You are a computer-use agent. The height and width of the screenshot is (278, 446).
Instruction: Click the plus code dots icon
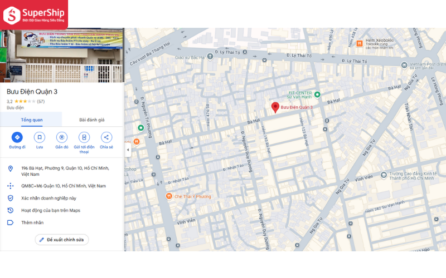pyautogui.click(x=10, y=186)
